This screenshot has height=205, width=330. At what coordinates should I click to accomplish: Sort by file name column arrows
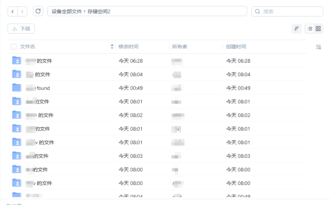[x=112, y=47]
